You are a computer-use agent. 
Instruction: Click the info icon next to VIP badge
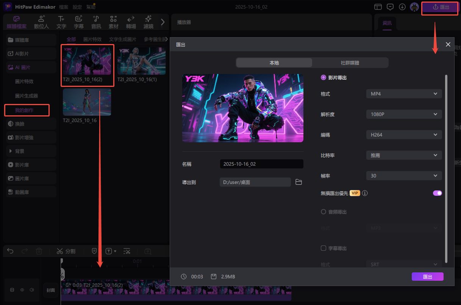(365, 193)
